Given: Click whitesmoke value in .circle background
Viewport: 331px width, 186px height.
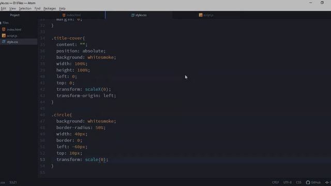Looking at the screenshot, I should (100, 121).
